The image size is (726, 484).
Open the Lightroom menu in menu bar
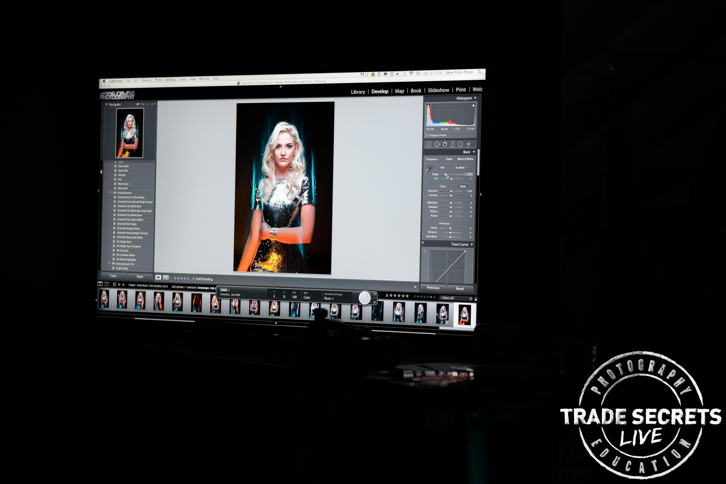coord(115,81)
